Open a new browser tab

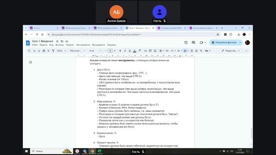point(222,28)
